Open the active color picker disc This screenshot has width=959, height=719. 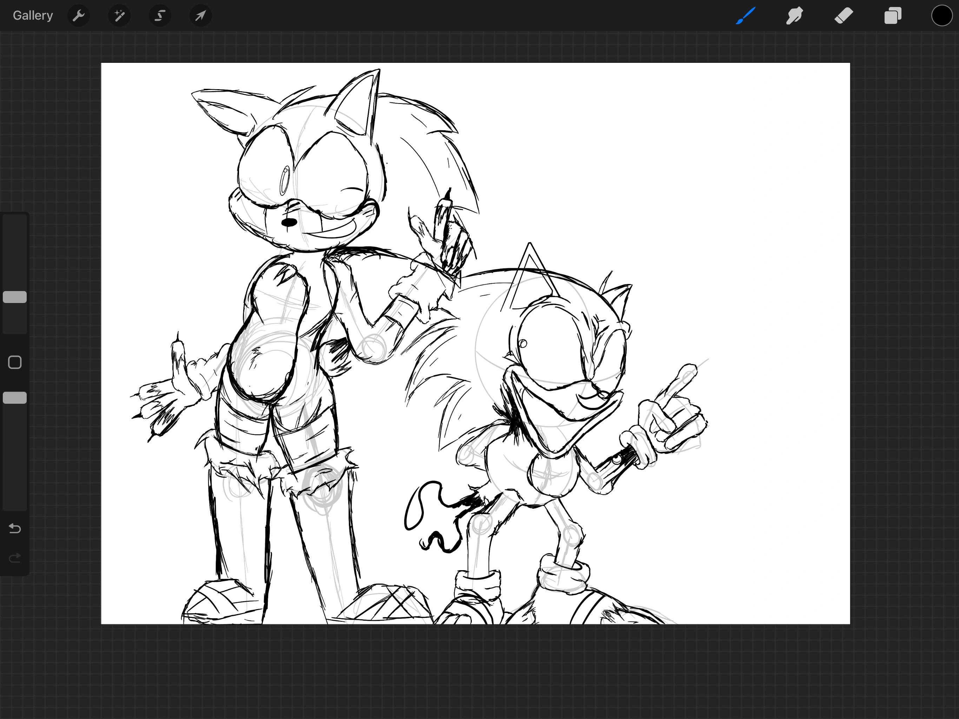click(941, 15)
